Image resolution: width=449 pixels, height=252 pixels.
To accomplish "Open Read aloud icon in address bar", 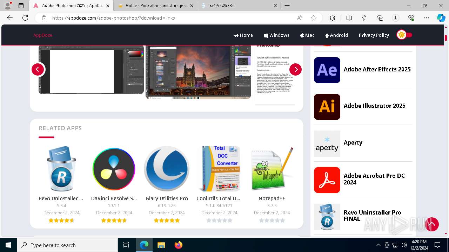I will click(300, 18).
